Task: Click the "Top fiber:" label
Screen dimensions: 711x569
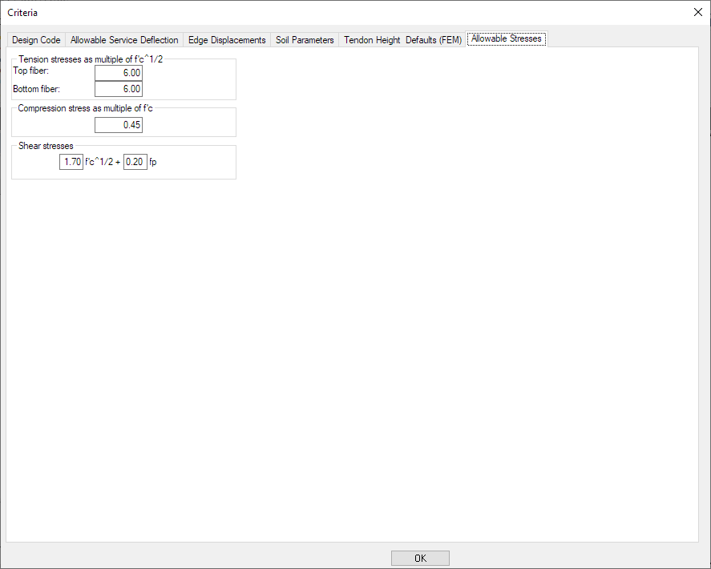Action: (31, 71)
